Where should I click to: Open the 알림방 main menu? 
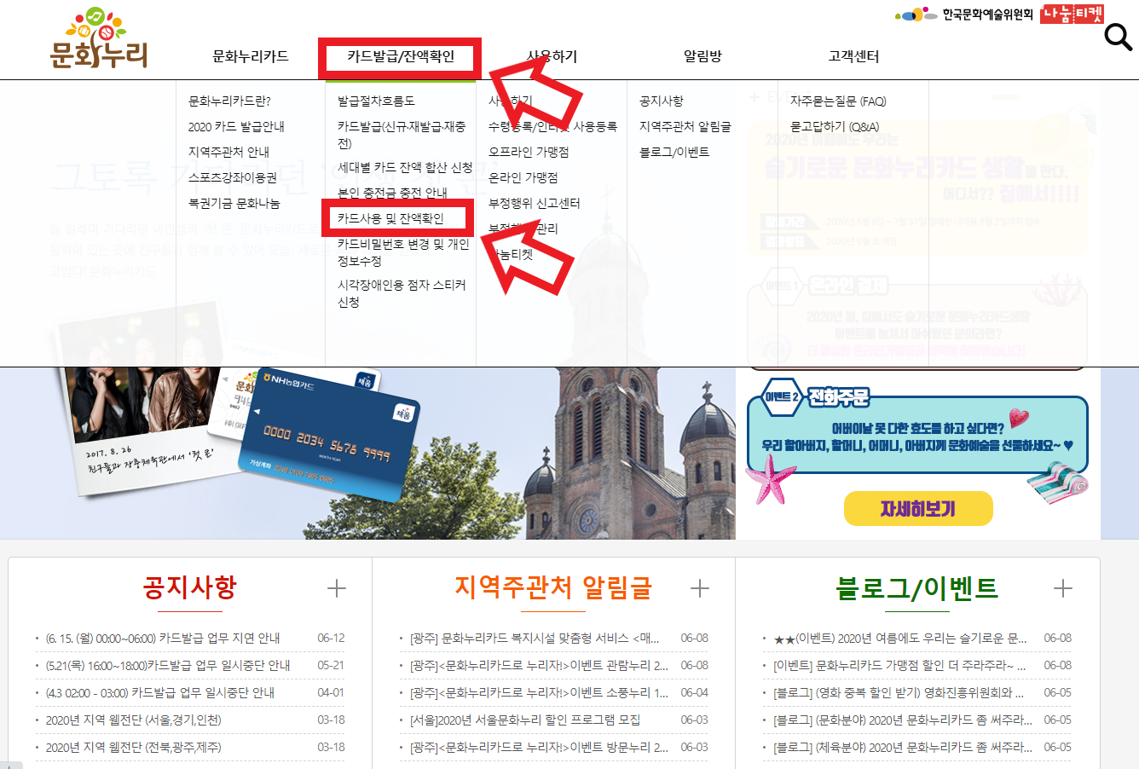click(702, 56)
